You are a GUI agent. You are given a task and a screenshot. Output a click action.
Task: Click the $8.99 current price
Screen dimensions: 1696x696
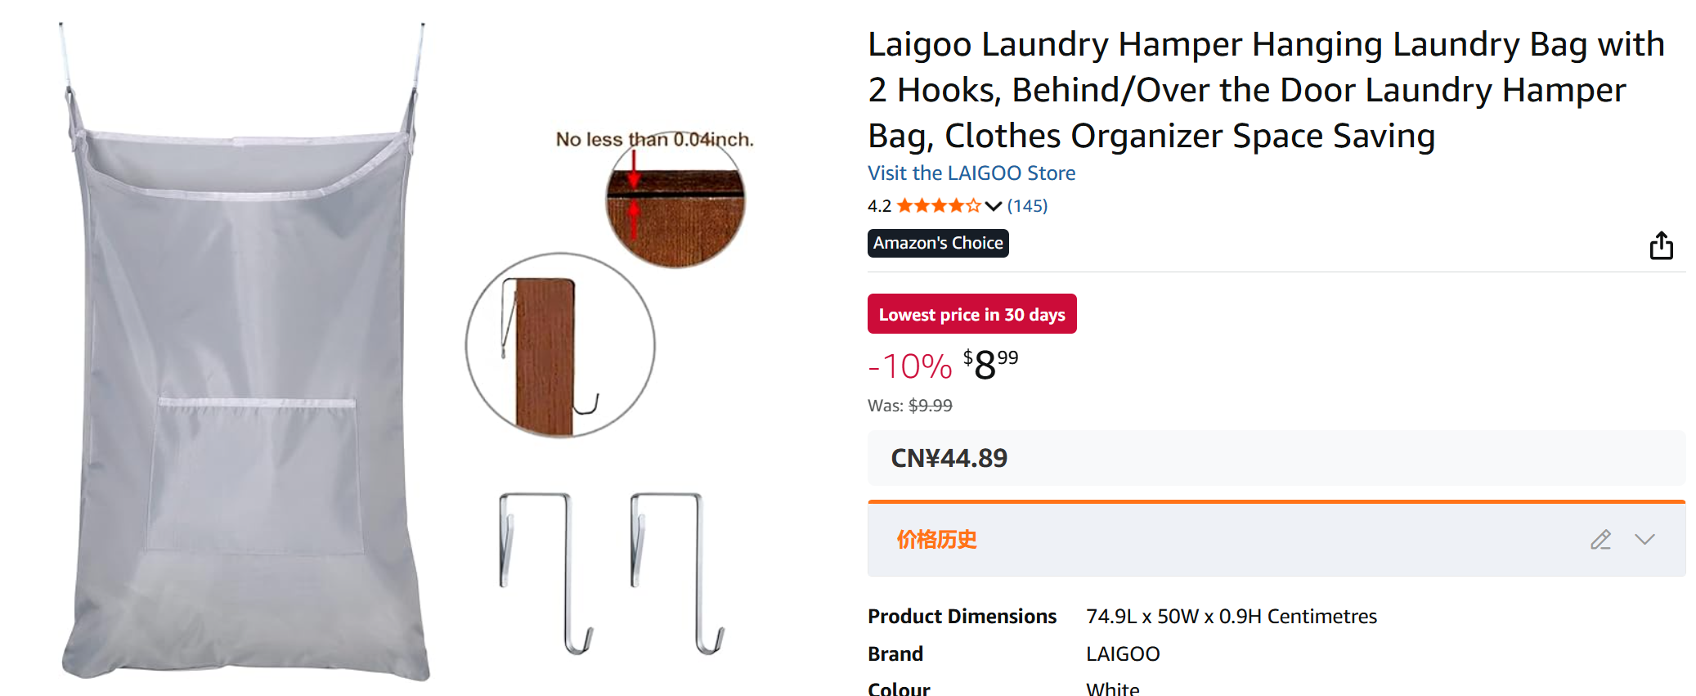click(x=990, y=365)
